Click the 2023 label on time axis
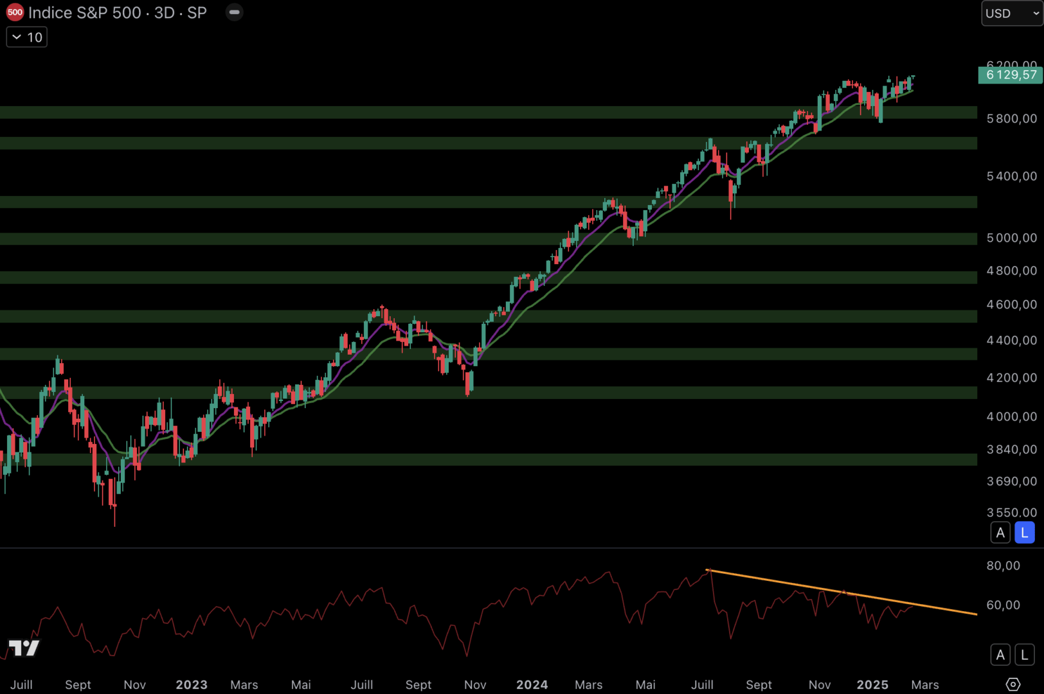Viewport: 1044px width, 694px height. click(x=192, y=685)
